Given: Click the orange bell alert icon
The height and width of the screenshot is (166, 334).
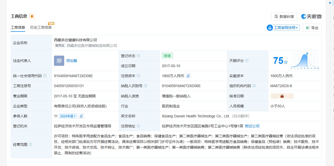Looking at the screenshot, I should coord(32,16).
